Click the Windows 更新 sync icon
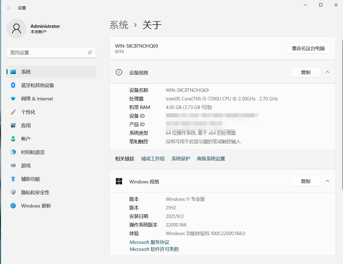The height and width of the screenshot is (264, 343). [13, 206]
